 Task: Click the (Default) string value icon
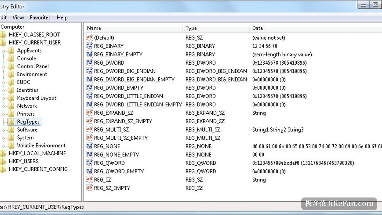tap(89, 38)
